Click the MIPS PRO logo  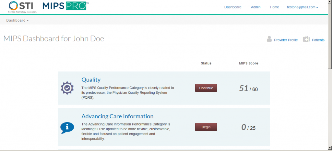click(65, 6)
